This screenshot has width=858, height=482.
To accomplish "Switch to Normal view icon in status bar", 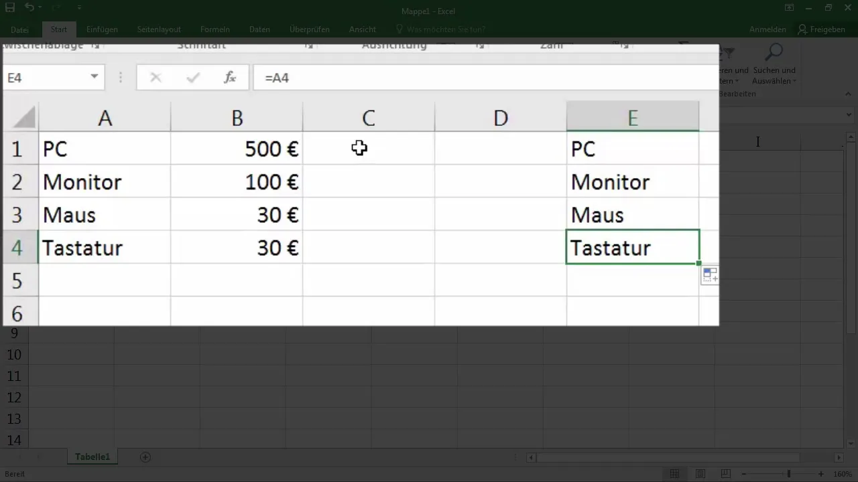I will click(675, 474).
